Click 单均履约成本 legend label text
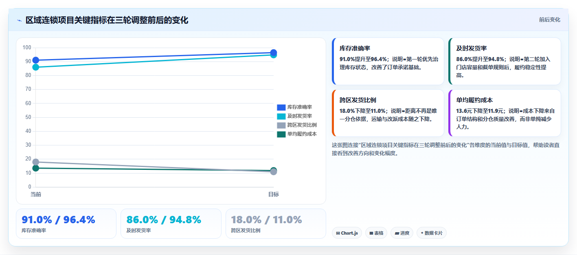 pyautogui.click(x=302, y=134)
